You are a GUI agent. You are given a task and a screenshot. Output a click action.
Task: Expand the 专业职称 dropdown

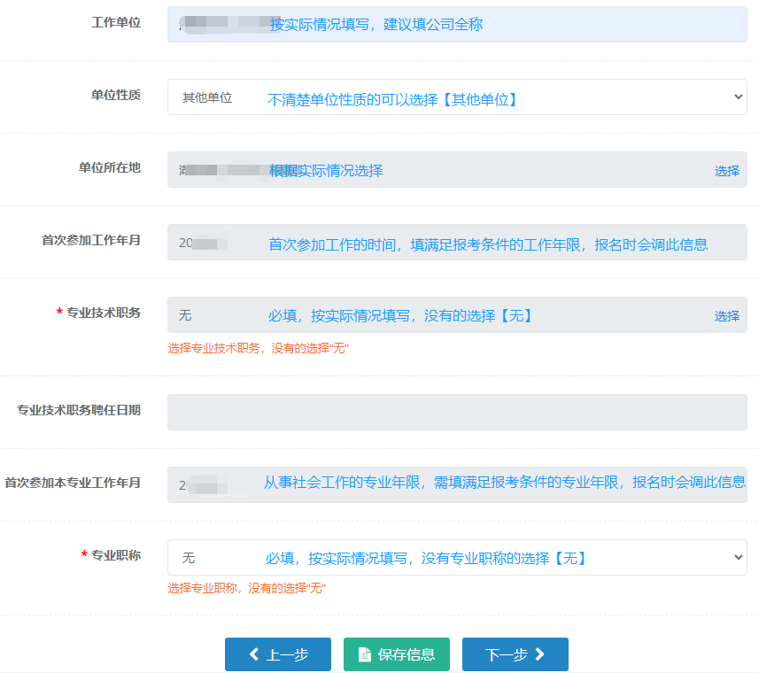[x=456, y=558]
